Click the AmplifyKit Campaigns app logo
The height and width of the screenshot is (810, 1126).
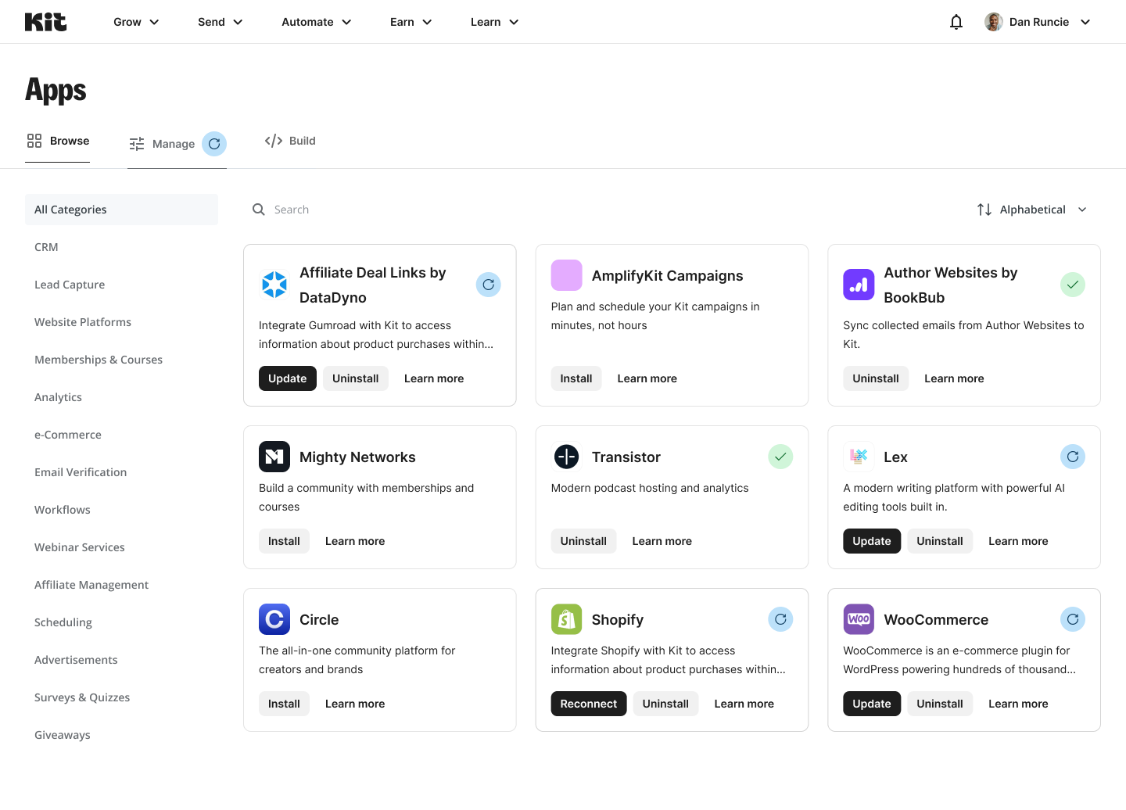click(567, 275)
